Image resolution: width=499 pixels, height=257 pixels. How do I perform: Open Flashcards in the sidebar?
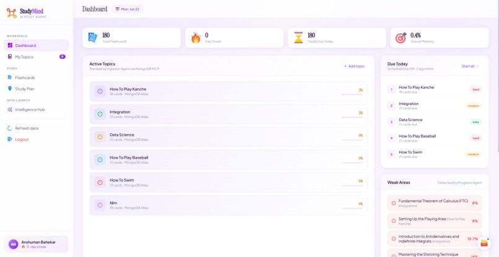click(37, 77)
